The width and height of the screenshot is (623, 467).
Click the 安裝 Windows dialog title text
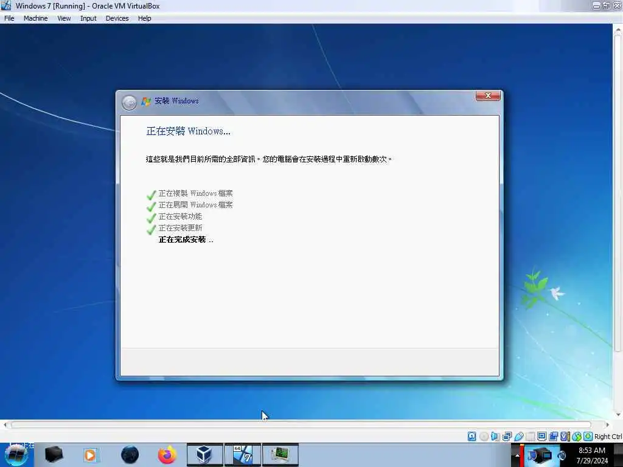click(176, 101)
